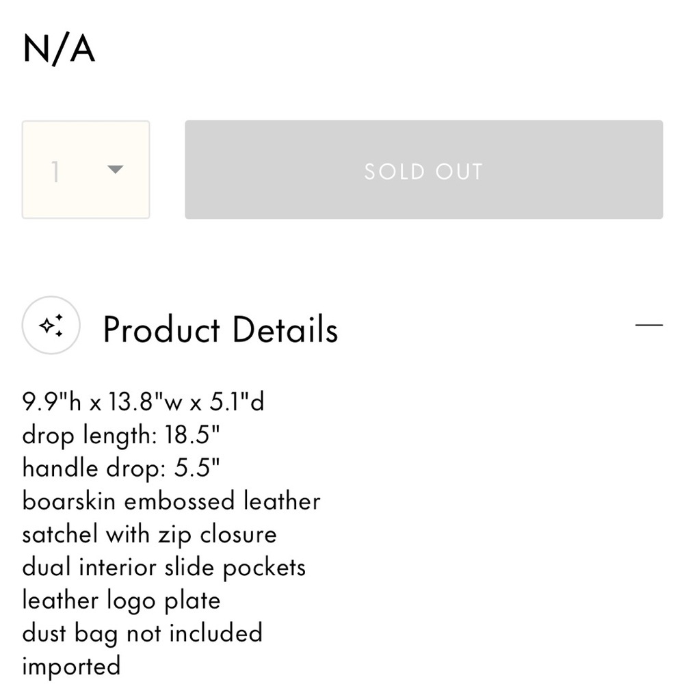This screenshot has width=684, height=684.
Task: Click the handle drop 5.5" line
Action: pos(121,468)
